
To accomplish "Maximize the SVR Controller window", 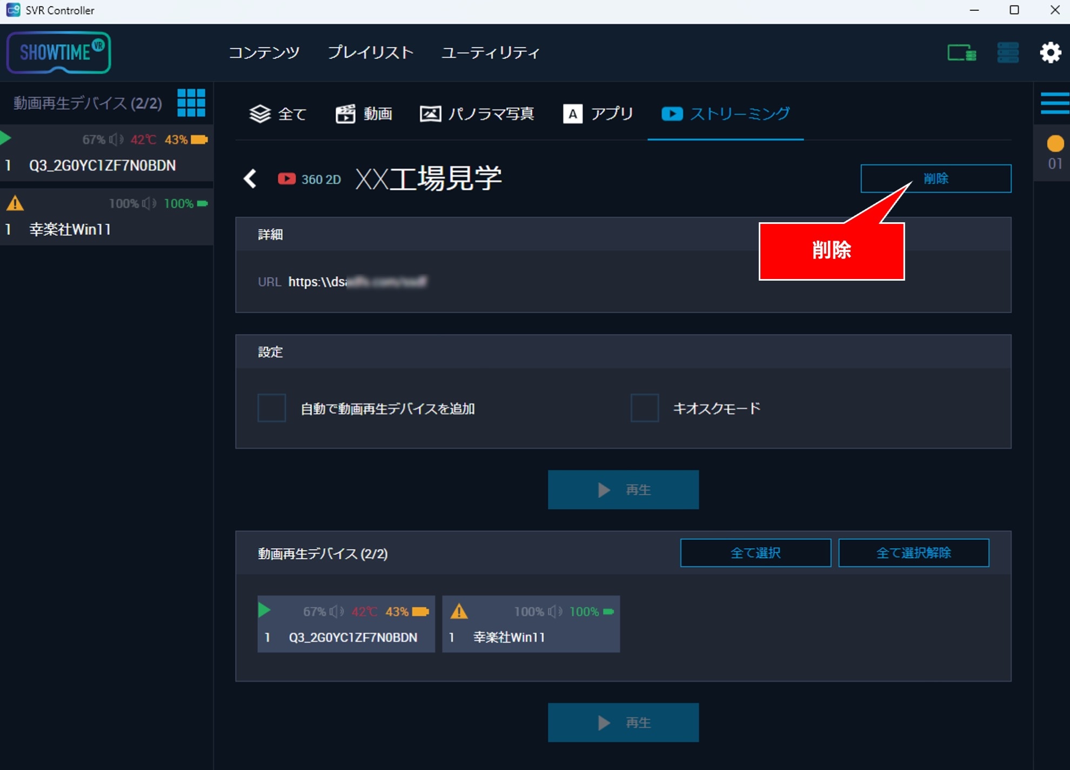I will click(x=1014, y=10).
